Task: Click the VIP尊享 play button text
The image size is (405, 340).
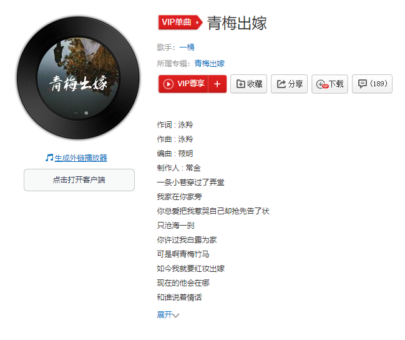Action: coord(191,84)
